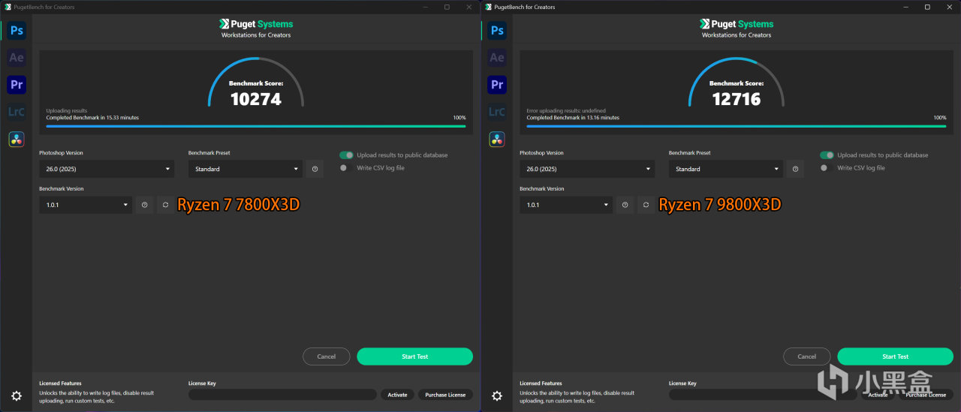Click Purchase License button in left window
The image size is (961, 412).
(445, 395)
